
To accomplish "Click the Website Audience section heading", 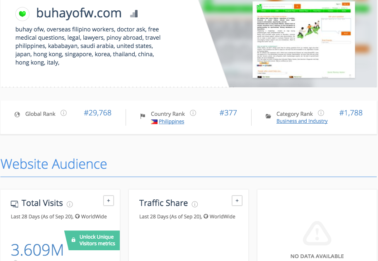I will coord(53,164).
